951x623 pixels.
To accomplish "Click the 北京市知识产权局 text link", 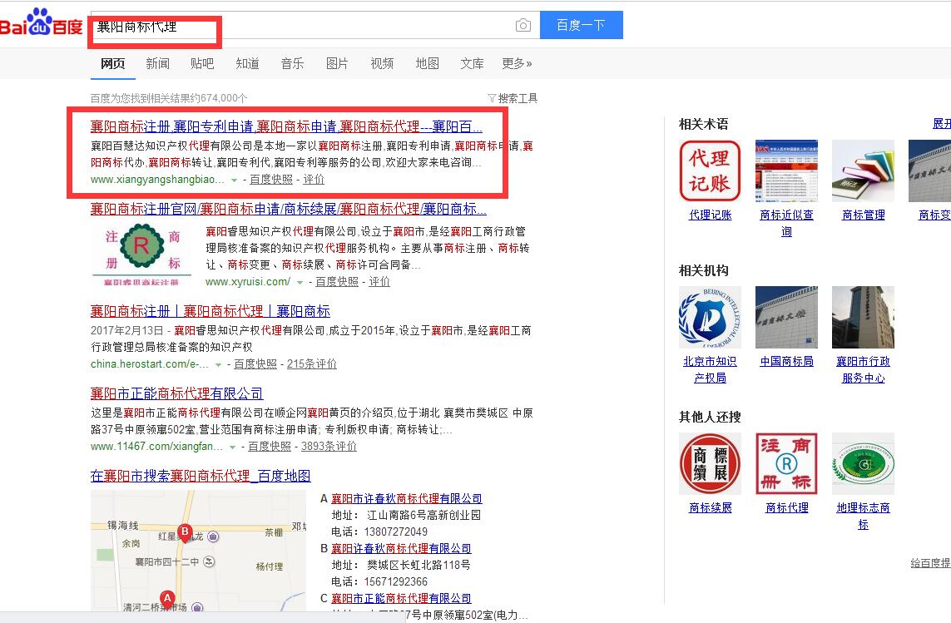I will [x=711, y=369].
